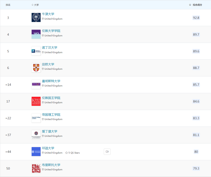Select the score 92.8
The image size is (211, 177).
tap(196, 18)
